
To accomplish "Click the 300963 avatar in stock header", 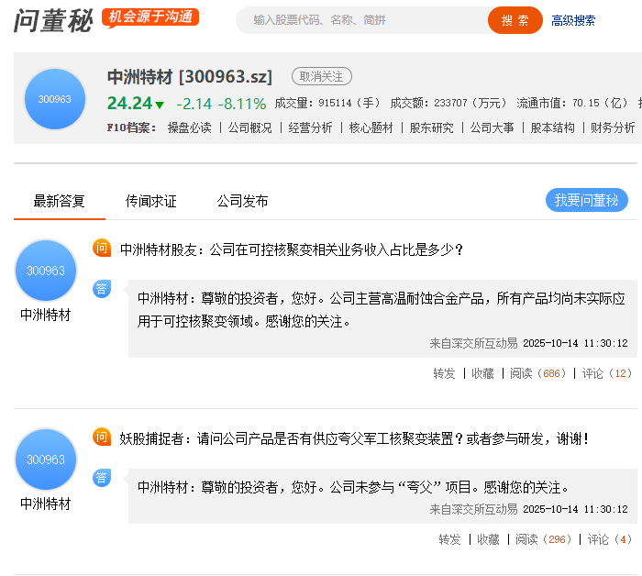I will 54,99.
